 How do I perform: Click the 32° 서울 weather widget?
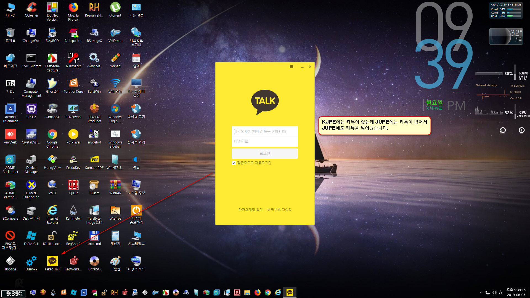pyautogui.click(x=506, y=36)
